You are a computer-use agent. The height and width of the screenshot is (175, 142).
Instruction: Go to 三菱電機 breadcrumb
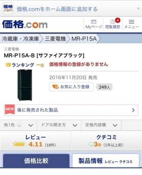[55, 39]
